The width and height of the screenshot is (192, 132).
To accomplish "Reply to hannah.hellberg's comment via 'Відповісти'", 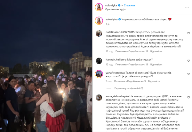I will click(x=156, y=65).
